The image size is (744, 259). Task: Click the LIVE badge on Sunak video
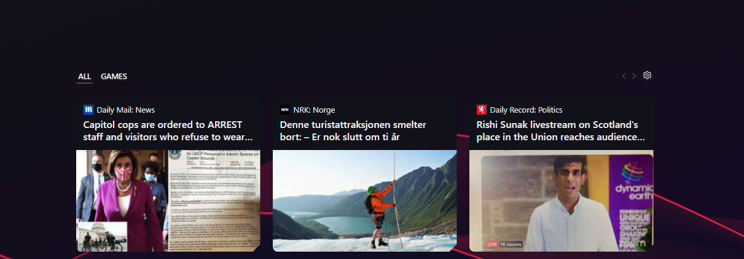pyautogui.click(x=491, y=244)
